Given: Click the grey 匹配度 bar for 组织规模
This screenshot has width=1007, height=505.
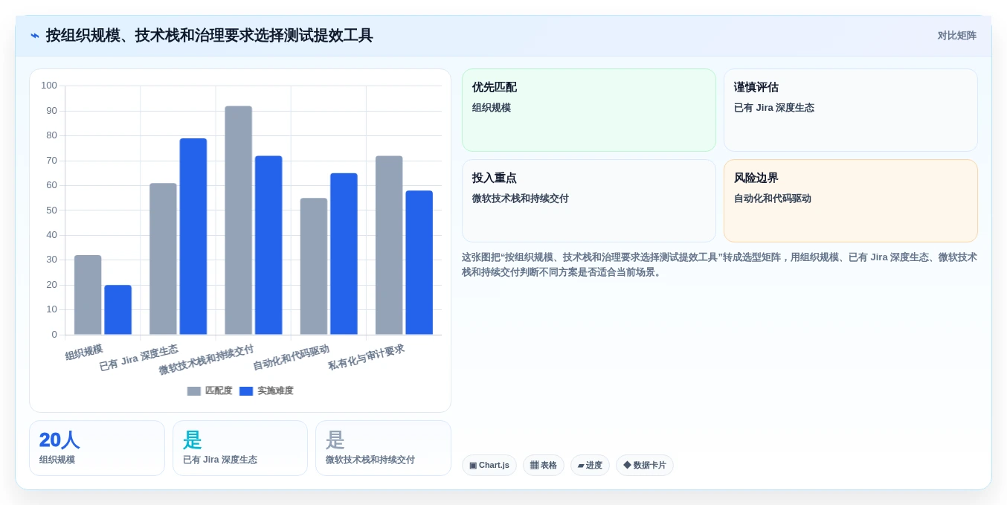Looking at the screenshot, I should coord(88,295).
